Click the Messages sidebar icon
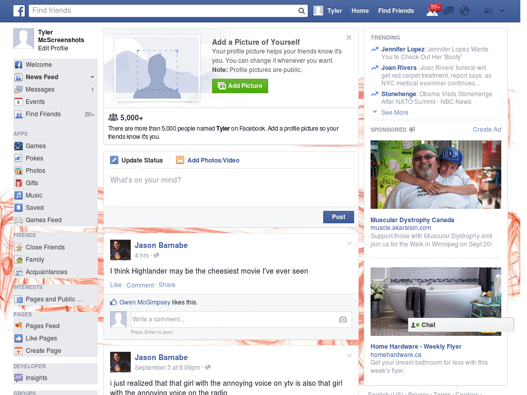Screen dimensions: 527x395 (x=19, y=89)
